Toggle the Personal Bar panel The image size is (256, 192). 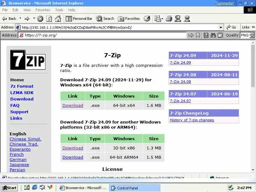(x=79, y=19)
